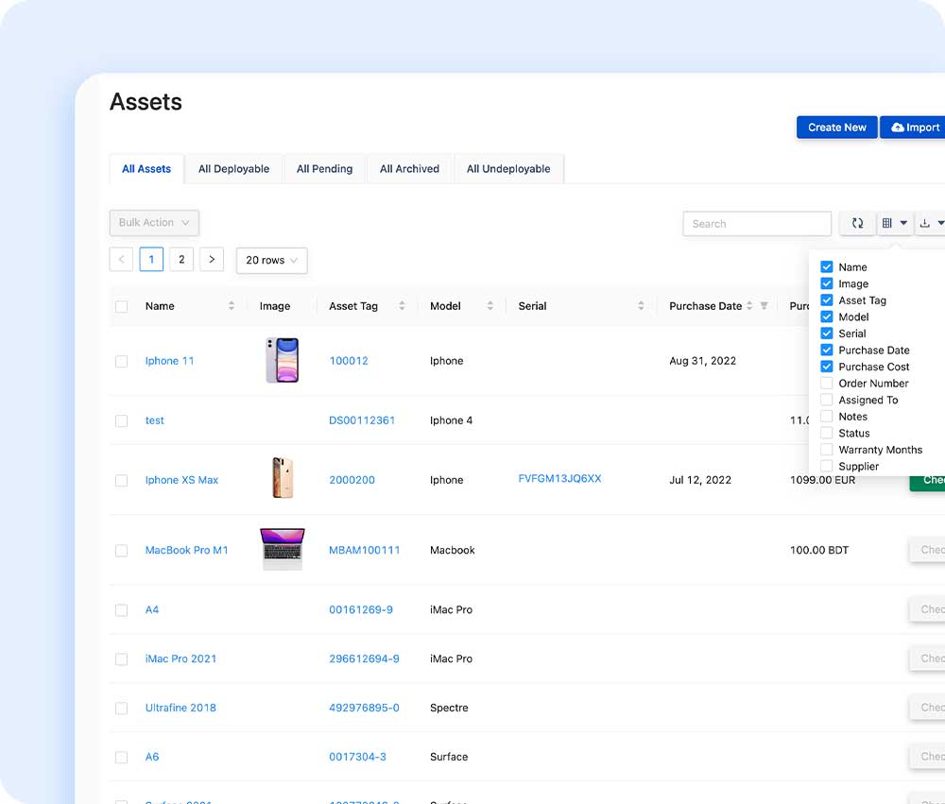This screenshot has height=804, width=945.
Task: Enable the Notes column checkbox
Action: tap(827, 417)
